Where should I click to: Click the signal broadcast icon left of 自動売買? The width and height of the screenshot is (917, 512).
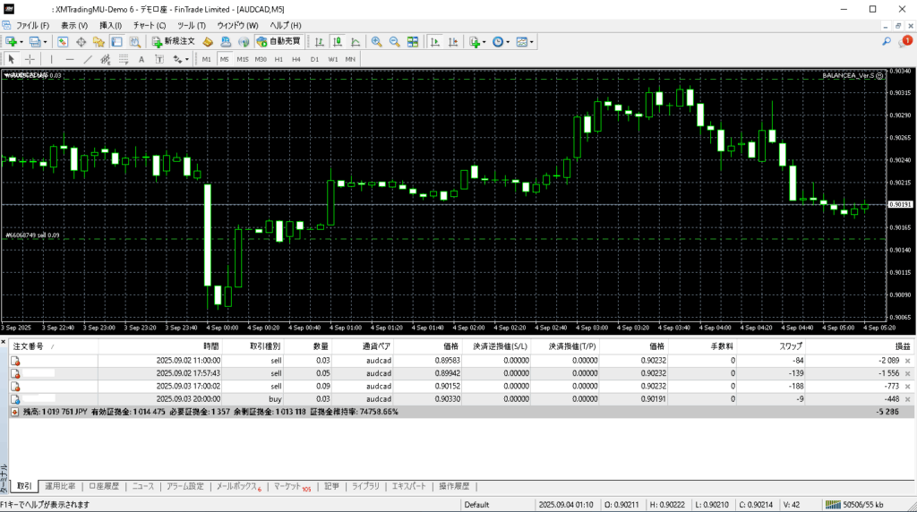tap(244, 41)
